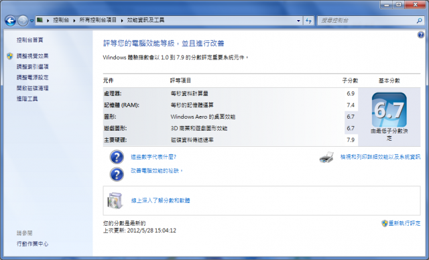Open 這些數字代表什麼? link

tap(154, 157)
